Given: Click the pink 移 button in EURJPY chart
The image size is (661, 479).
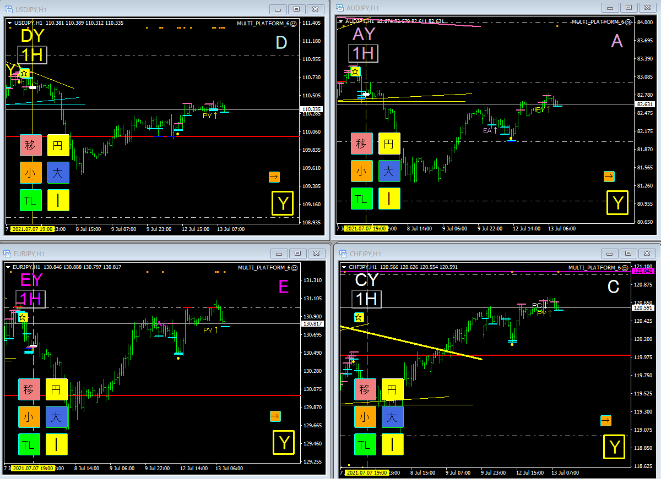Looking at the screenshot, I should click(x=29, y=389).
